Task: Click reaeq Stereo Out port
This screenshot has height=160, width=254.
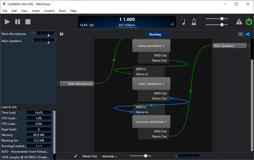Action: pyautogui.click(x=159, y=61)
